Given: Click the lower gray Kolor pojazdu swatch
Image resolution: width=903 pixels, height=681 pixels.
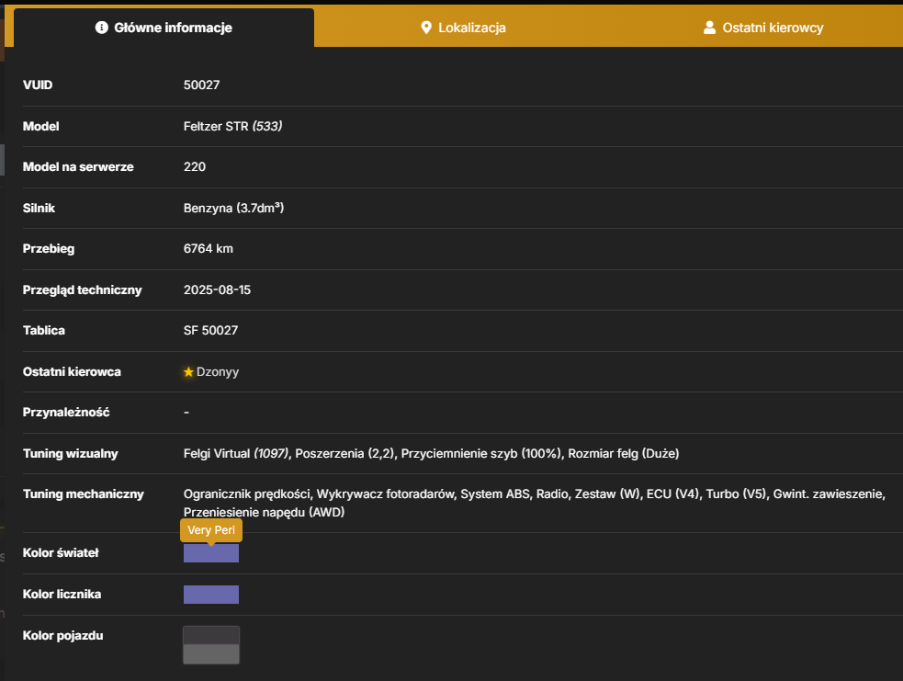Looking at the screenshot, I should (211, 654).
